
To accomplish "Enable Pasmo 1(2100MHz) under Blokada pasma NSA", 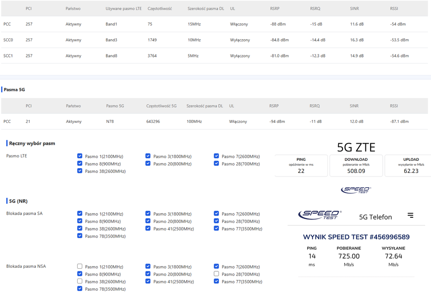I will [80, 267].
